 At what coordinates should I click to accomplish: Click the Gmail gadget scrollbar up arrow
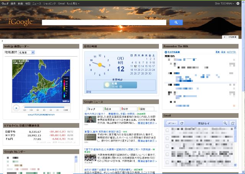(x=235, y=128)
